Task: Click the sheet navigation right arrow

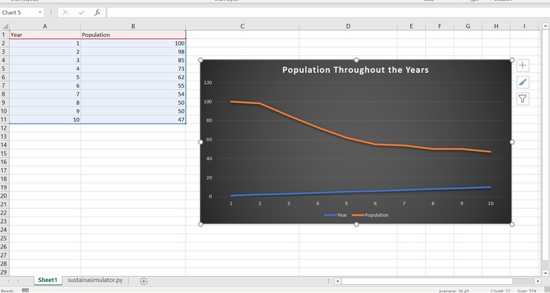Action: tap(18, 281)
